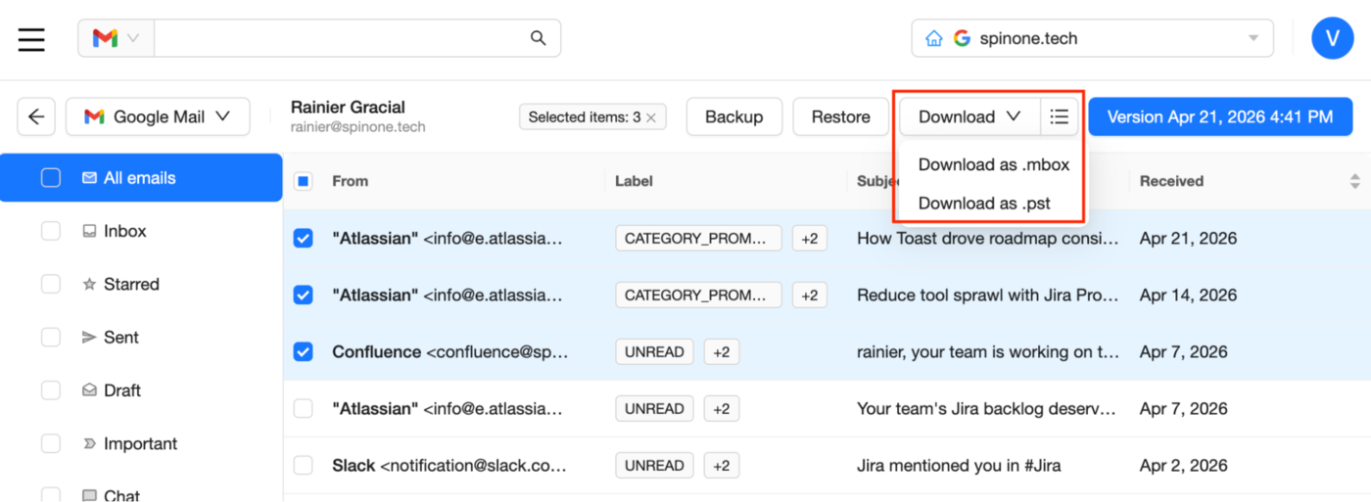Tick the Sent folder checkbox
1371x502 pixels.
(51, 338)
